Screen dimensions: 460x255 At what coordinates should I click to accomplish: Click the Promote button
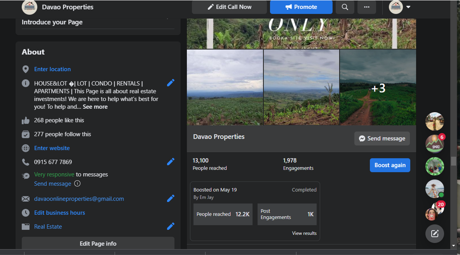click(301, 7)
